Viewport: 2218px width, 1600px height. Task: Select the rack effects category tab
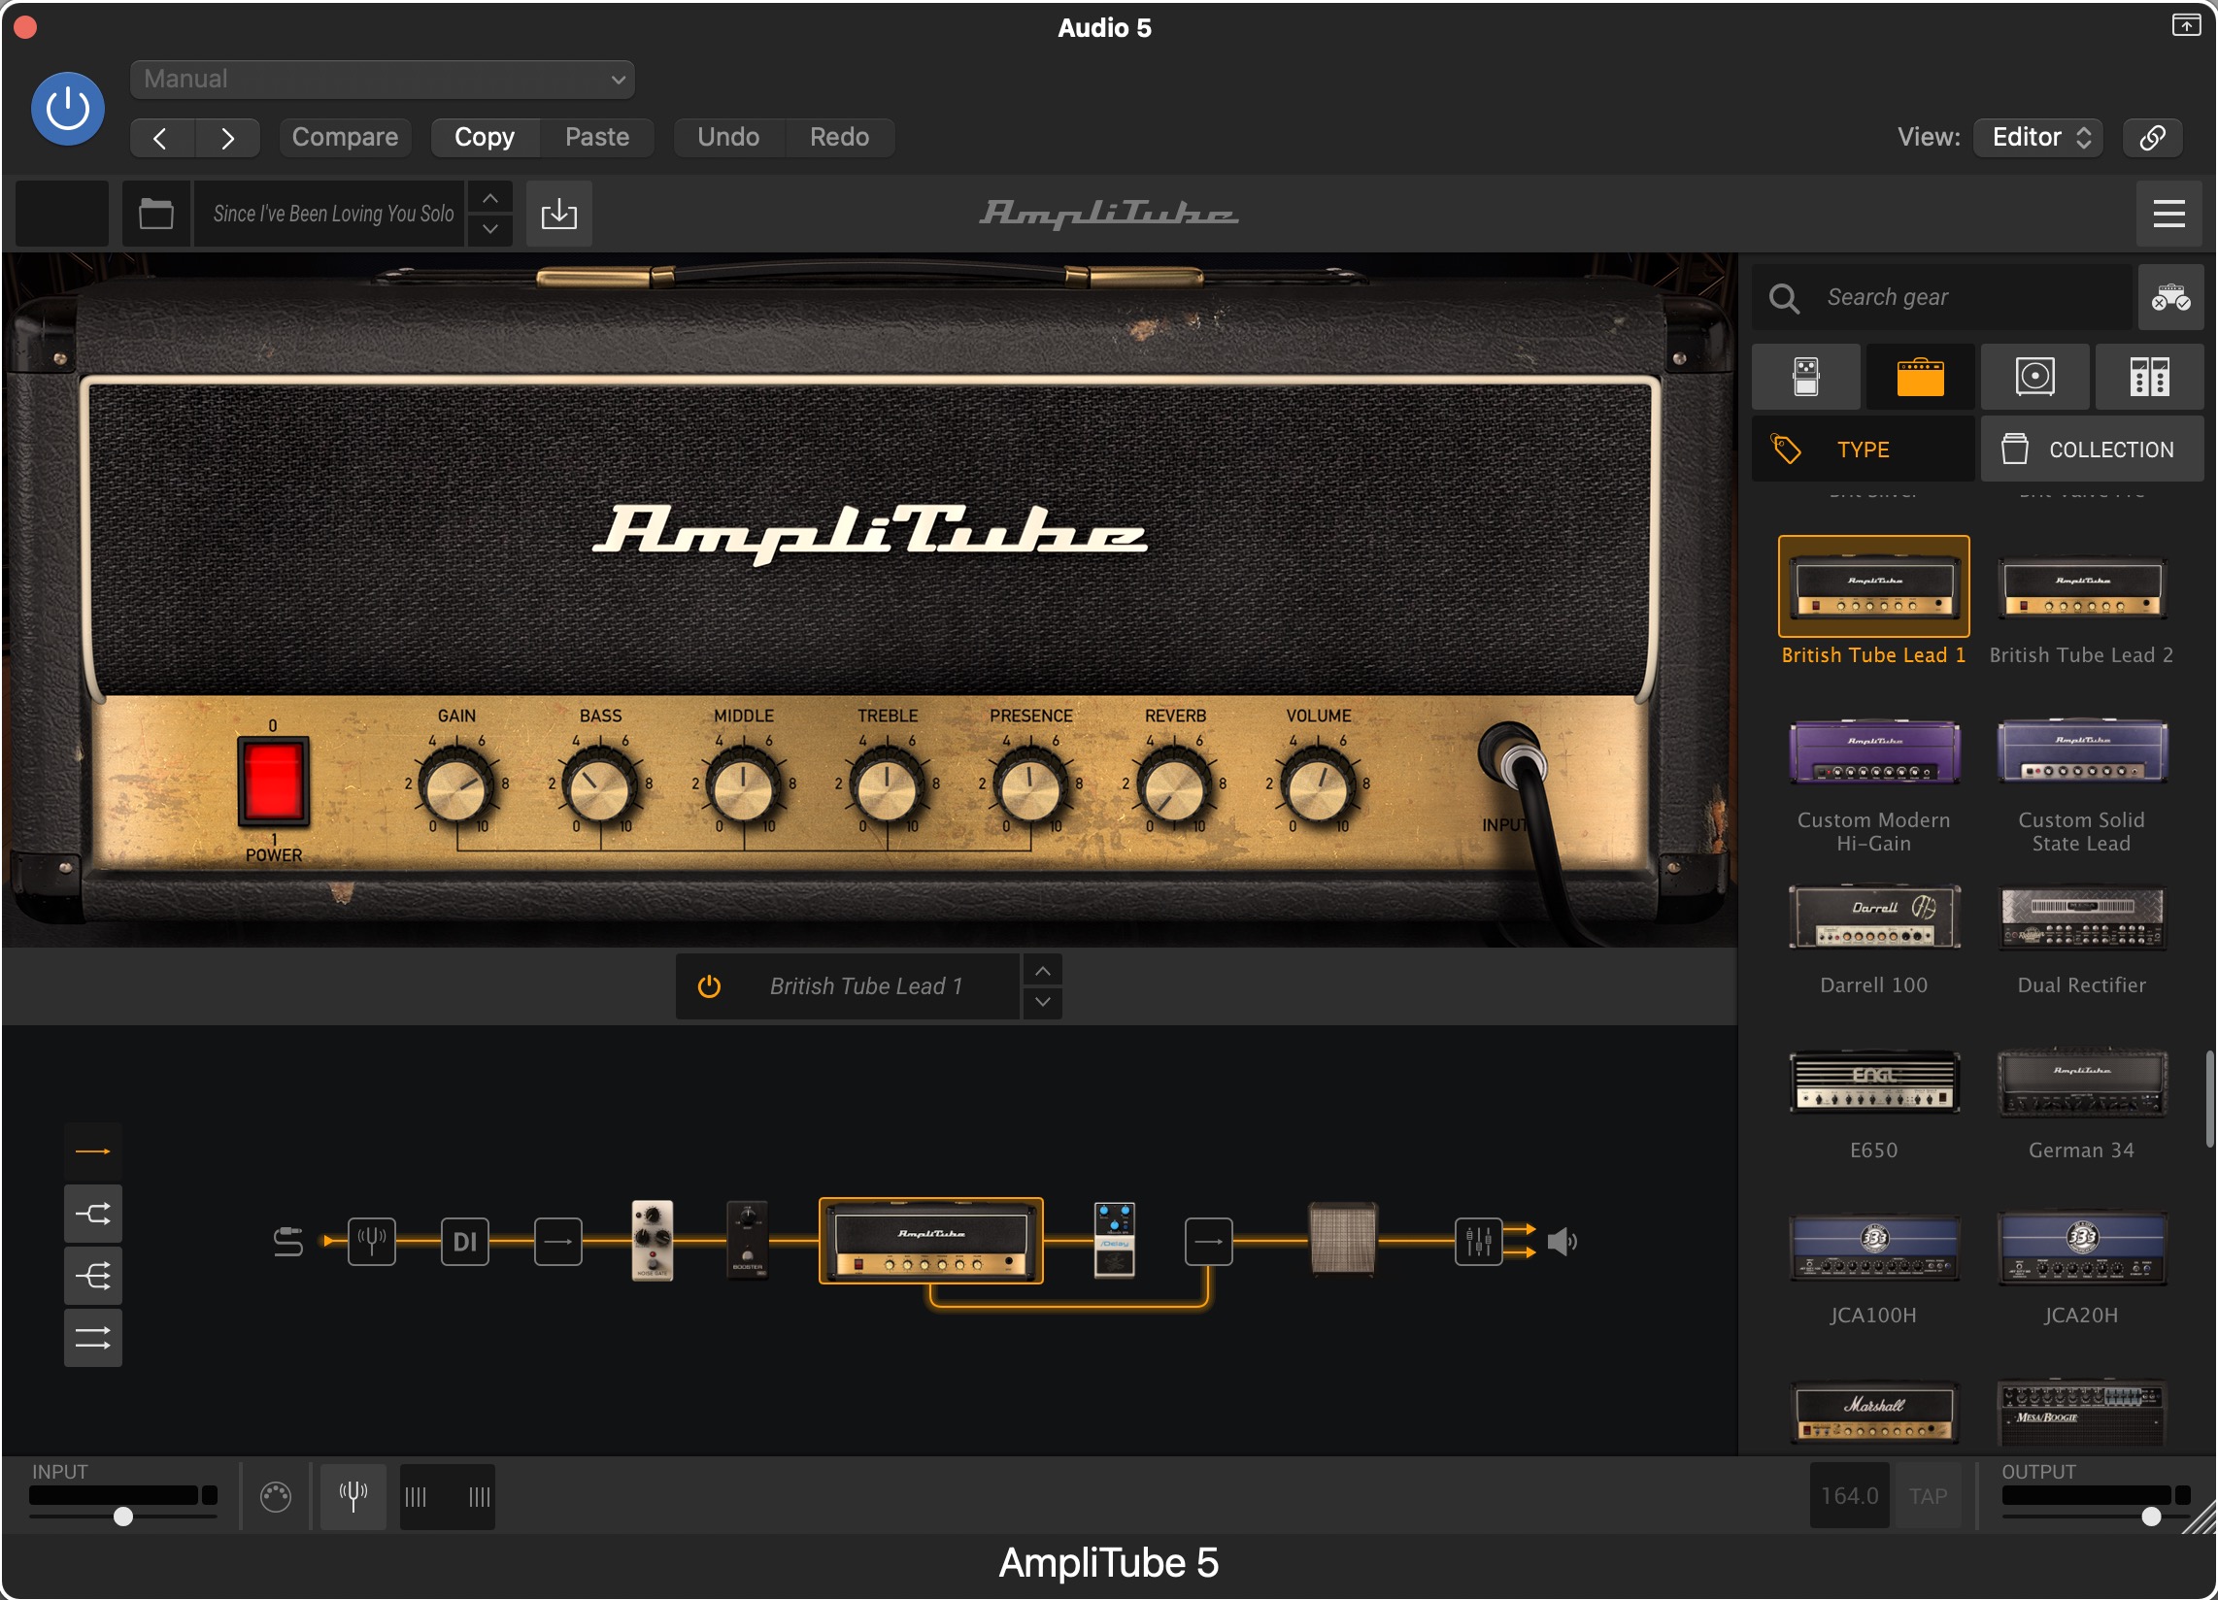(2150, 377)
